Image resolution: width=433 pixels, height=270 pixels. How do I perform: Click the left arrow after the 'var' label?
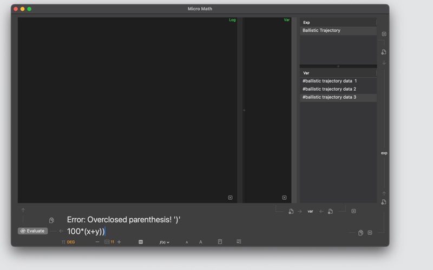(x=322, y=211)
